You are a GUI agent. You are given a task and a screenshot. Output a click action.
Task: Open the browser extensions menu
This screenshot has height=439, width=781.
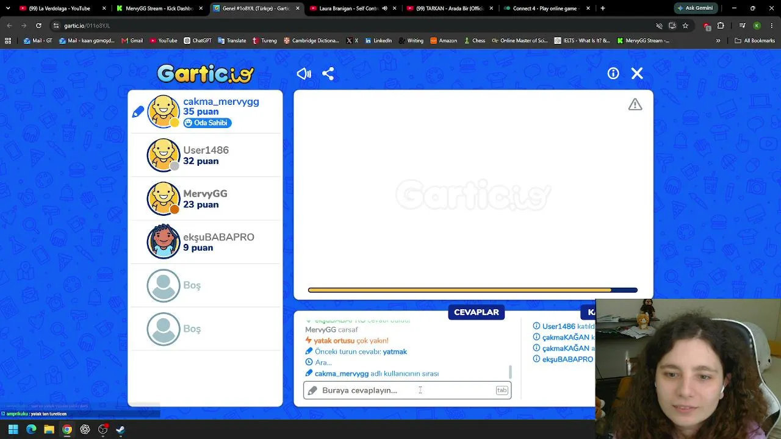click(721, 26)
